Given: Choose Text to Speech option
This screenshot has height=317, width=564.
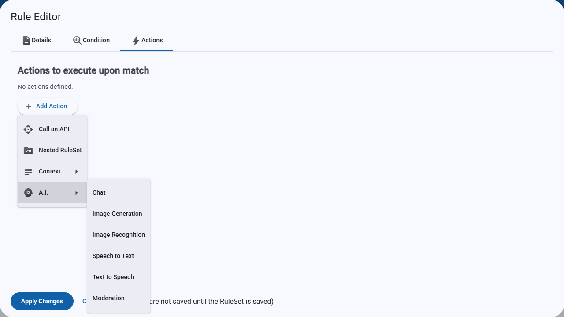Looking at the screenshot, I should pos(119,277).
